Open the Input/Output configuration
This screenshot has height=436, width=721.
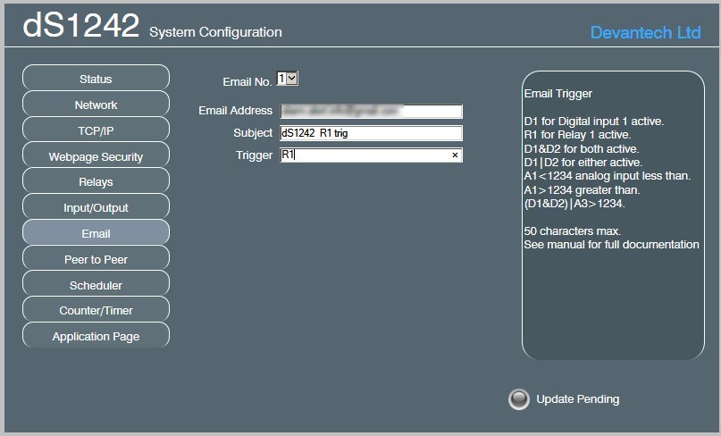96,207
